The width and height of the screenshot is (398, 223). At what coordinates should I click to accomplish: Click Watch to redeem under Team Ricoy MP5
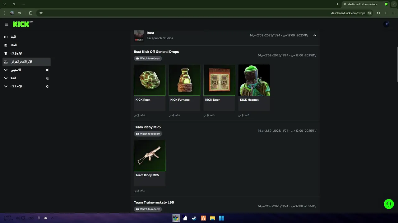point(148,134)
